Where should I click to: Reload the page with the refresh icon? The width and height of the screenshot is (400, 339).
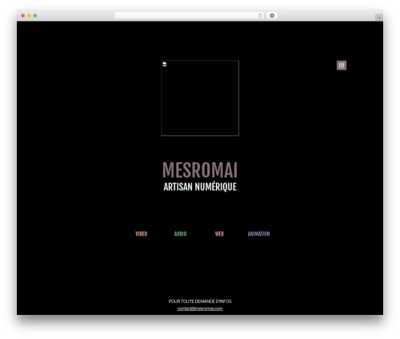click(260, 15)
